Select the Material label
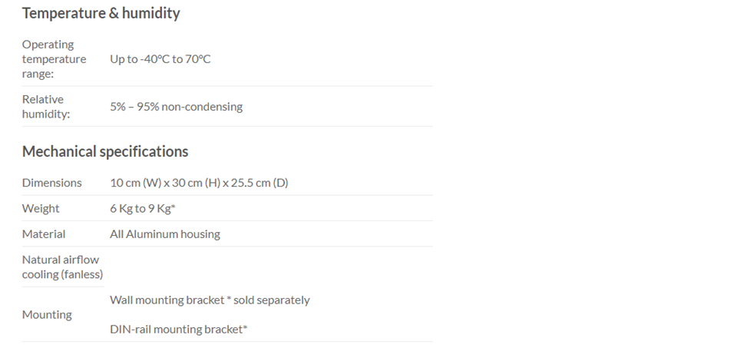 (x=44, y=233)
